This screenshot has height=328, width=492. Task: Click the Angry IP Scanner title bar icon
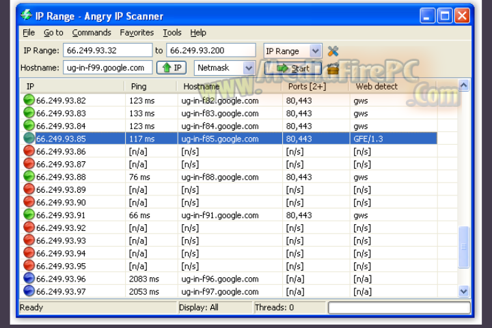(27, 15)
